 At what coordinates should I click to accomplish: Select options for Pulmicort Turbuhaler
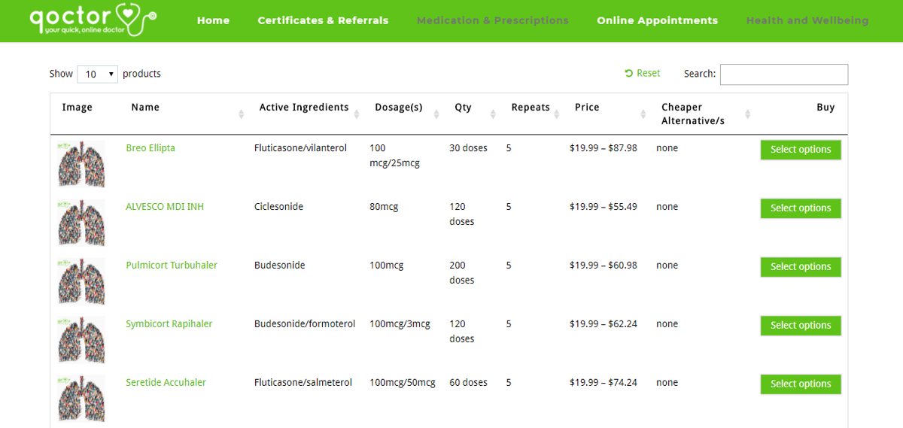tap(801, 267)
